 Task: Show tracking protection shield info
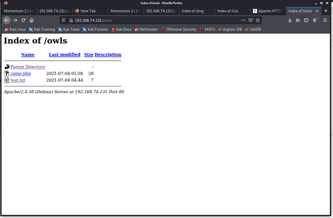pos(64,20)
